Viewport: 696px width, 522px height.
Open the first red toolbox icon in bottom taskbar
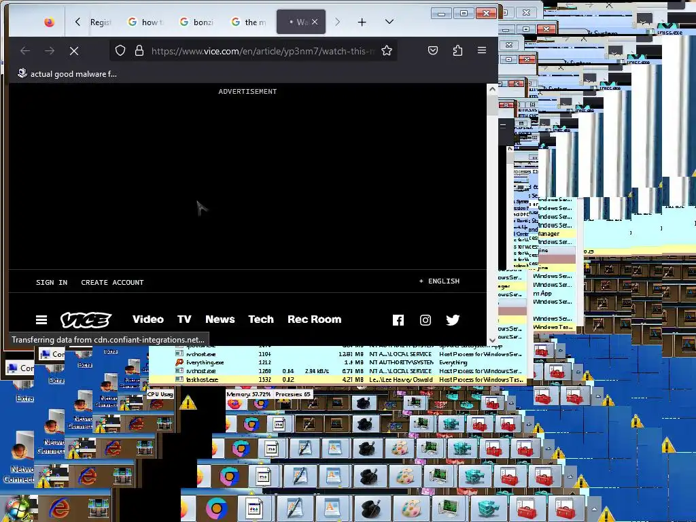tap(525, 508)
